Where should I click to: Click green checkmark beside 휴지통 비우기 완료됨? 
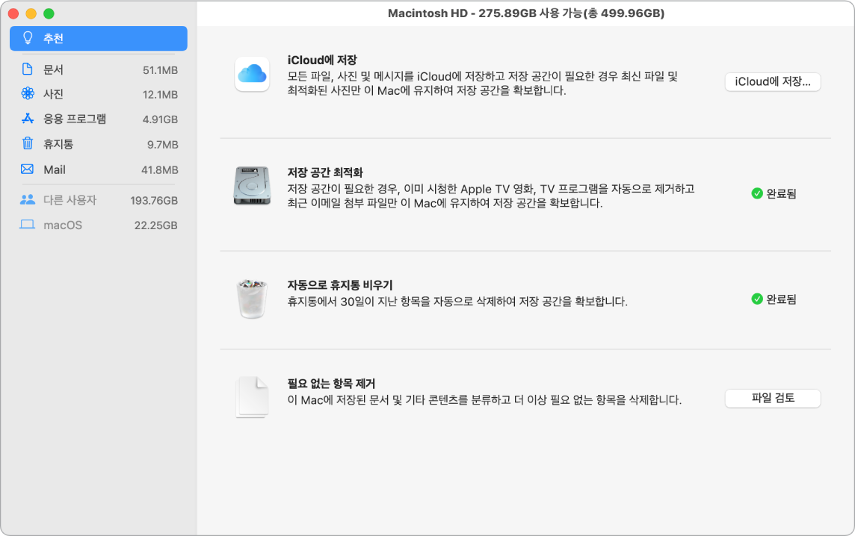point(757,299)
